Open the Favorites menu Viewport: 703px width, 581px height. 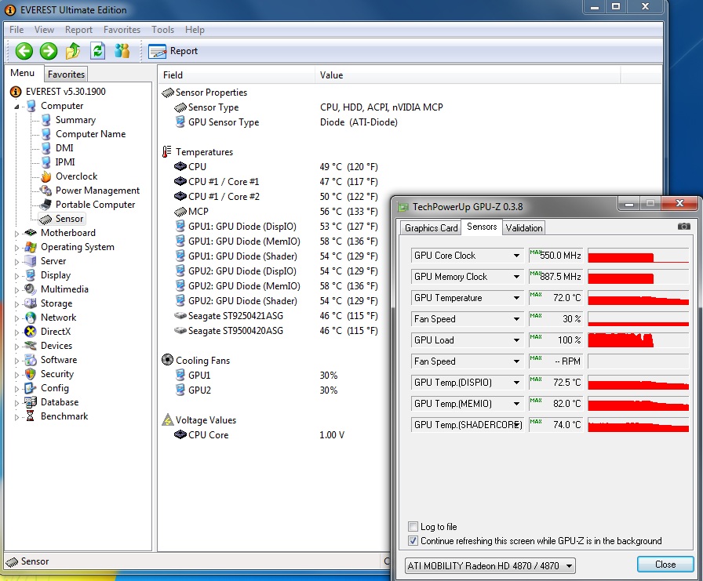coord(122,30)
